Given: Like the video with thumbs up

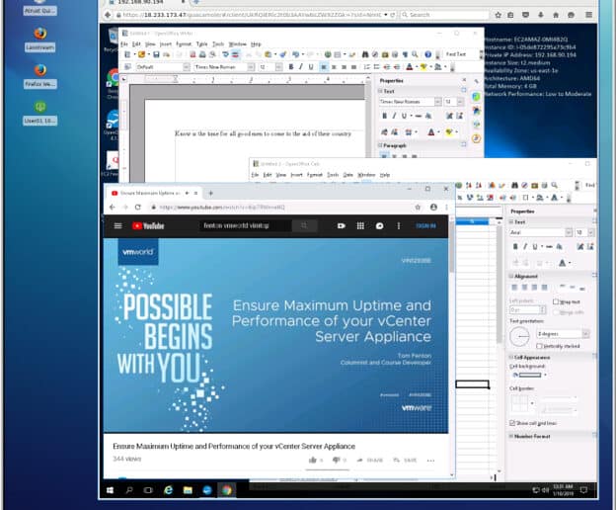Looking at the screenshot, I should [x=313, y=460].
